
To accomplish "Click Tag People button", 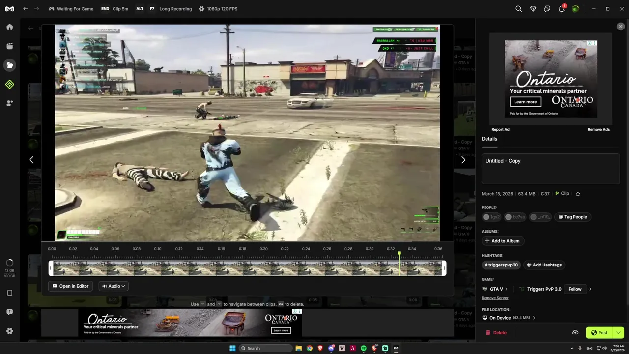I will (572, 217).
